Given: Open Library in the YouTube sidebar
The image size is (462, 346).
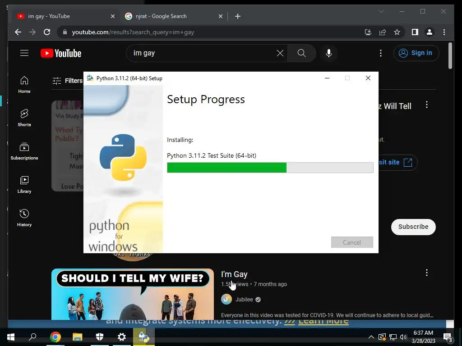Looking at the screenshot, I should pos(24,184).
